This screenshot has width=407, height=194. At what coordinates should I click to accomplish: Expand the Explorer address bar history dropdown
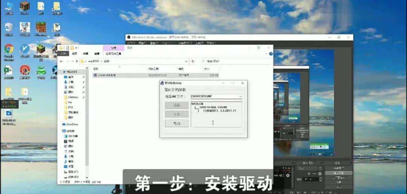coord(186,61)
